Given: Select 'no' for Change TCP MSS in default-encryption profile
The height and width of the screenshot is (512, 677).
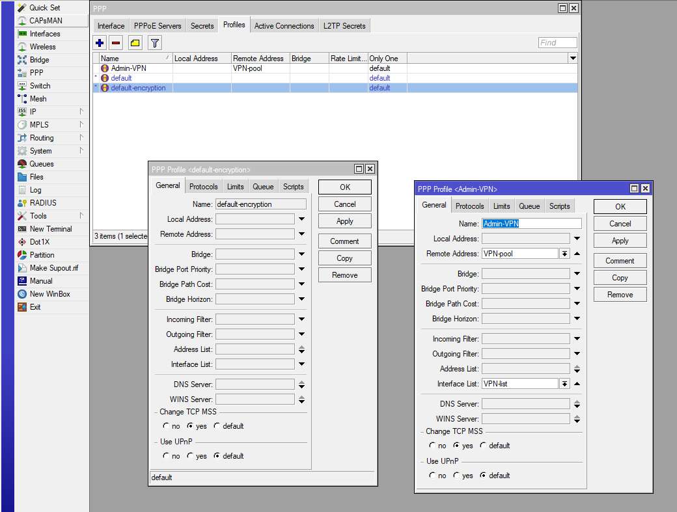Looking at the screenshot, I should point(166,425).
